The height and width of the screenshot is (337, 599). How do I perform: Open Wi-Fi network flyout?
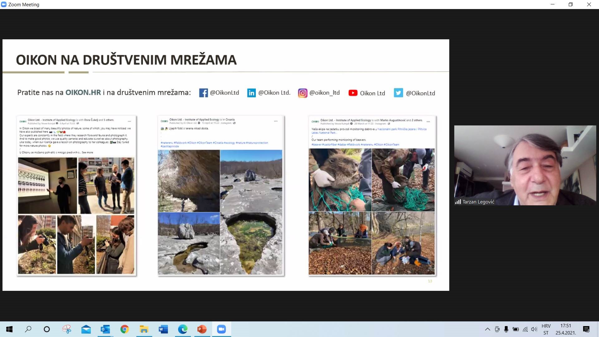pyautogui.click(x=525, y=329)
